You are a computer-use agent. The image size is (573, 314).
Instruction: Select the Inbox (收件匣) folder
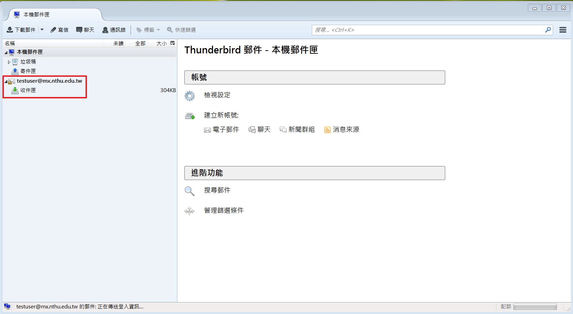(x=28, y=90)
